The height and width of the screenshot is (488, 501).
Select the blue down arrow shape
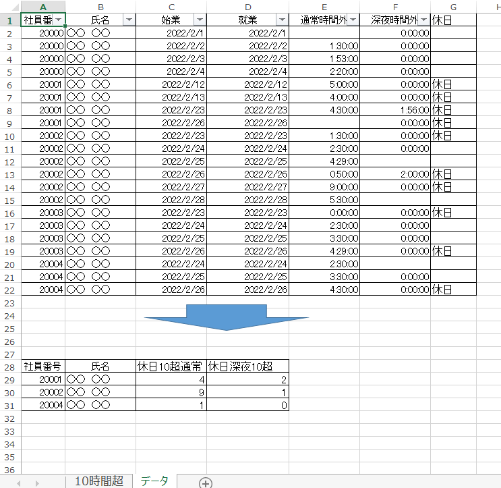click(x=227, y=317)
